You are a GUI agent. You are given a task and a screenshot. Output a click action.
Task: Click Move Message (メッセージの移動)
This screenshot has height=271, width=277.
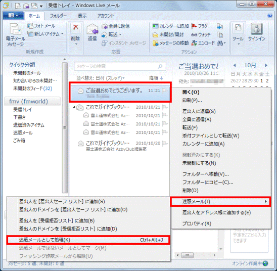tap(170, 43)
